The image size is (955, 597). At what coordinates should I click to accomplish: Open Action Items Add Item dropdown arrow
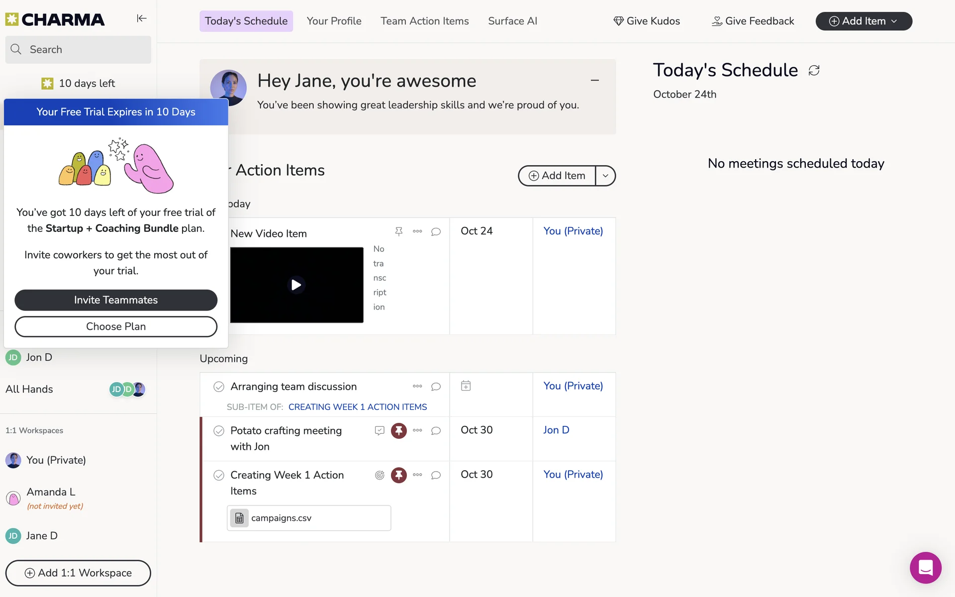[605, 176]
